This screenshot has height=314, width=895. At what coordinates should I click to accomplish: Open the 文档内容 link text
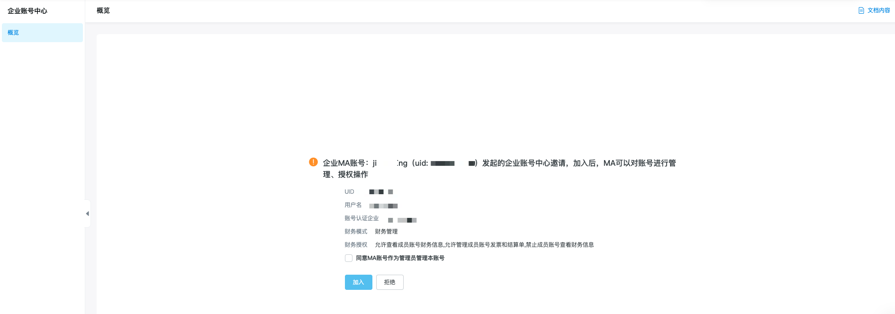[878, 10]
